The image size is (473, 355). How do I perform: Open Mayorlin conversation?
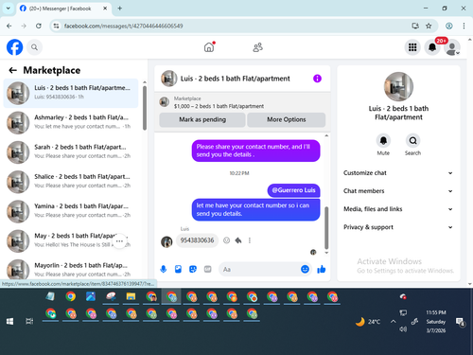71,270
